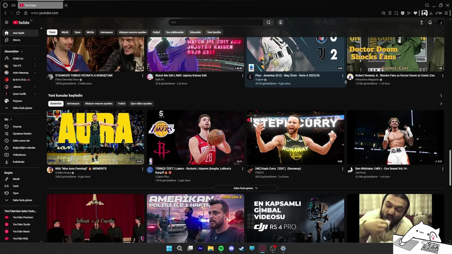Open options menu for NBA Max Aura video
452x254 pixels.
click(x=143, y=169)
